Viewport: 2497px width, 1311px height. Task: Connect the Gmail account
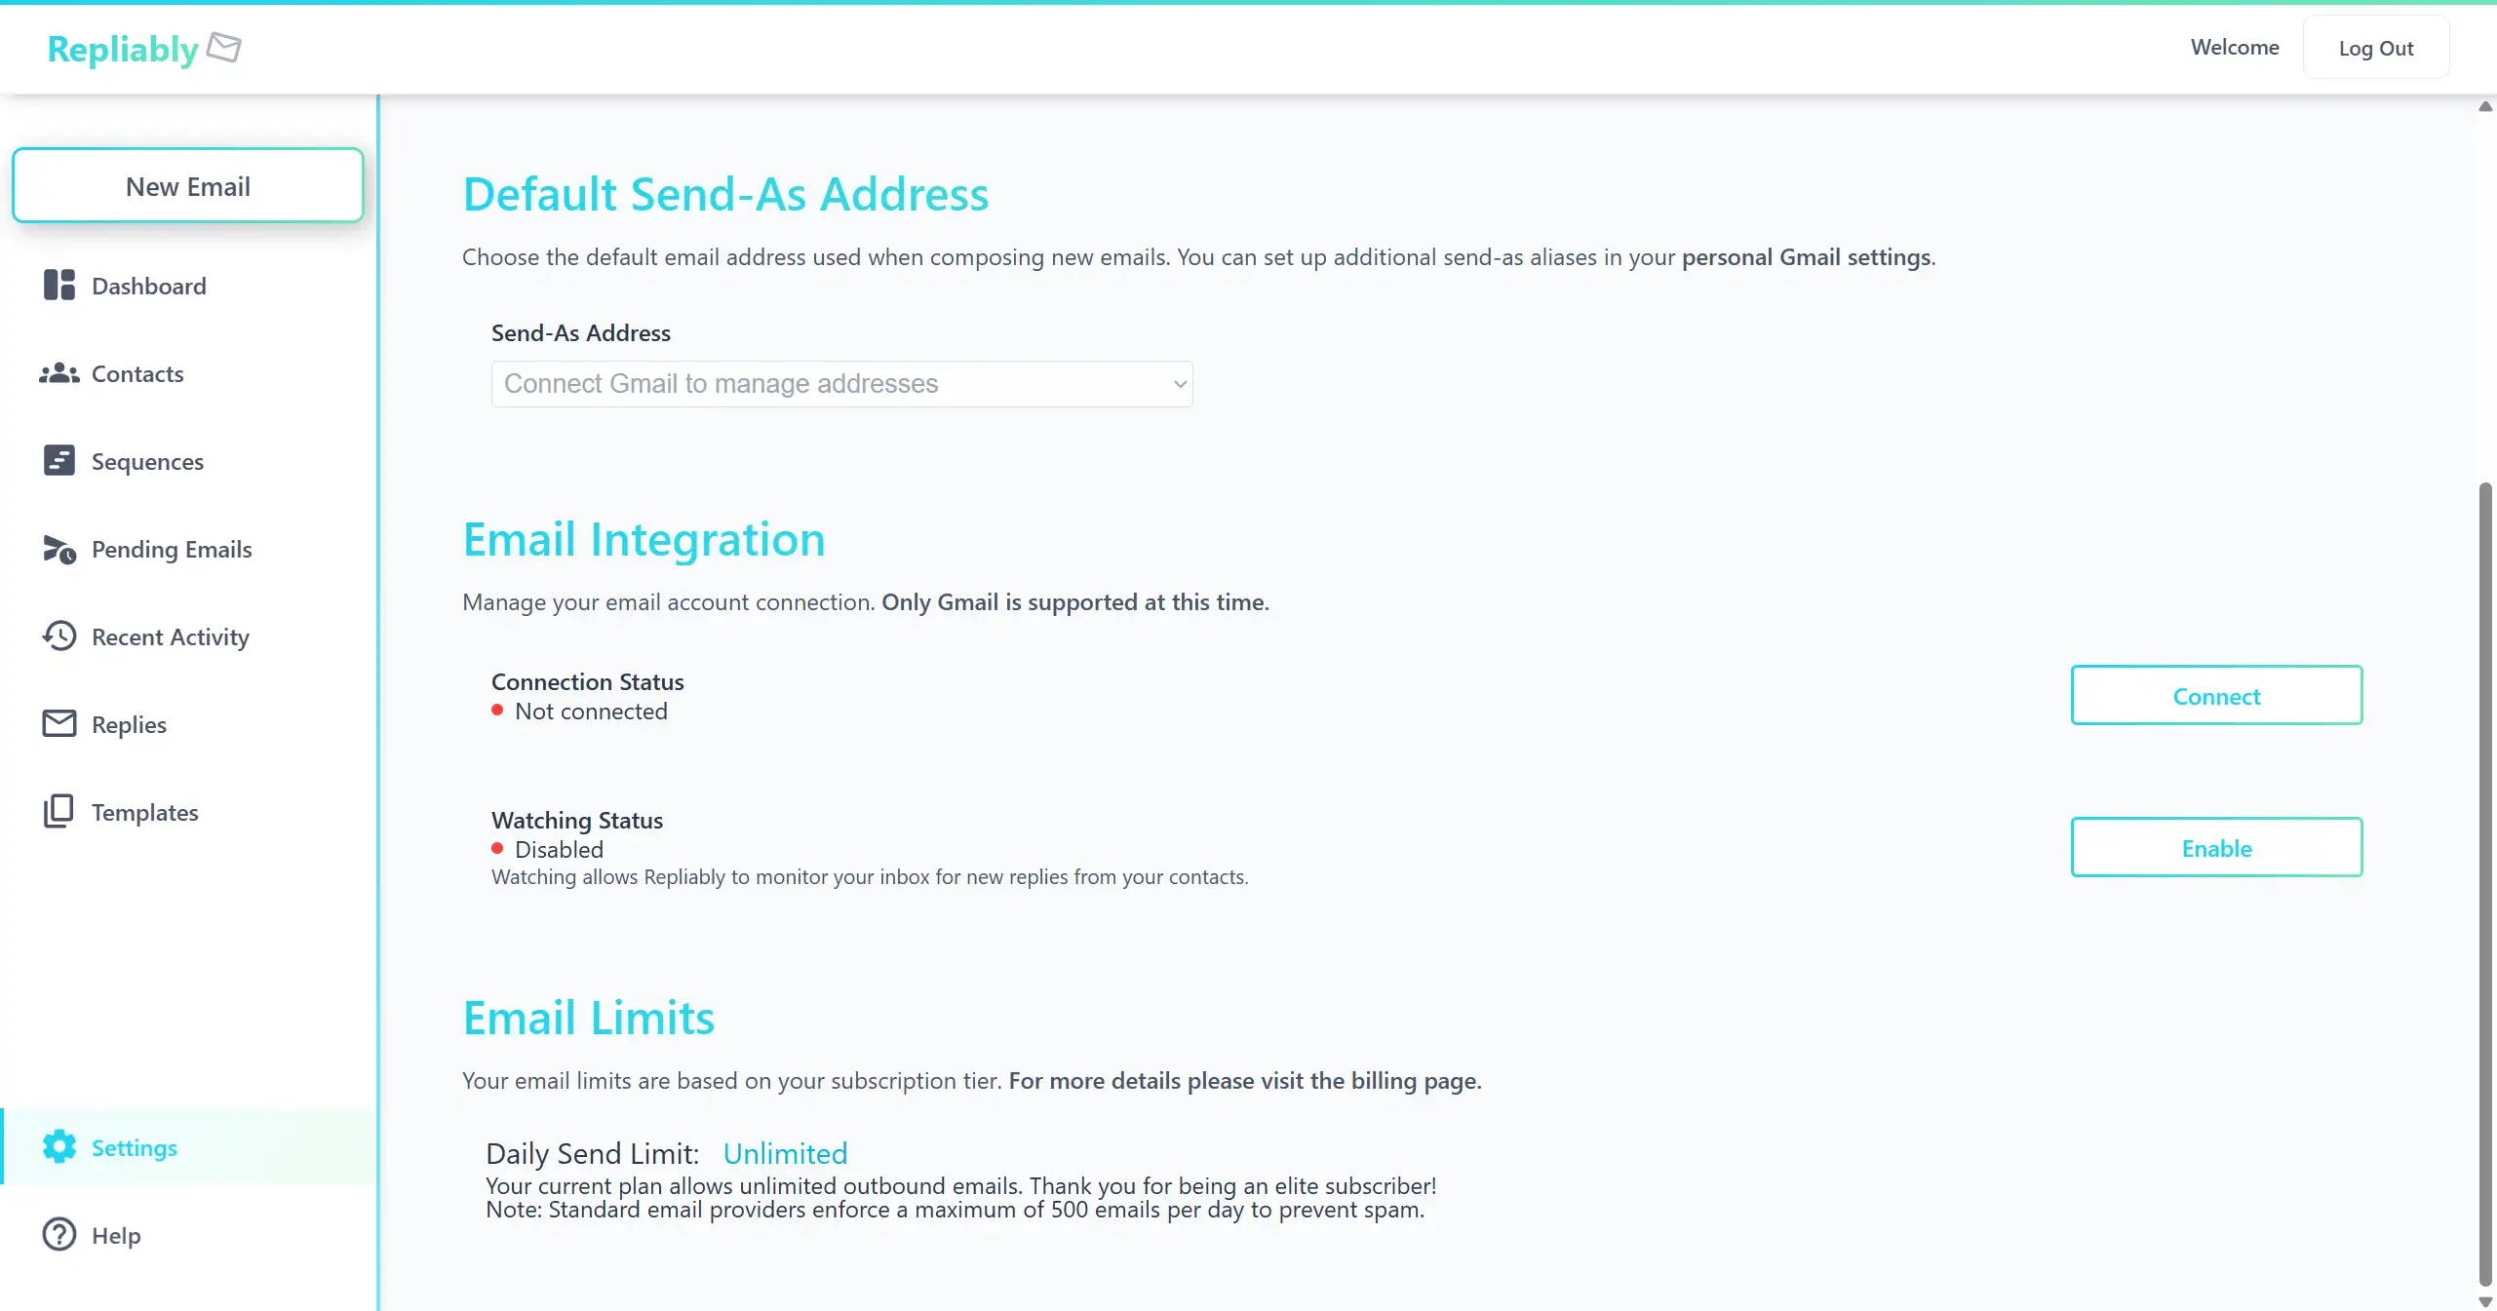2215,695
